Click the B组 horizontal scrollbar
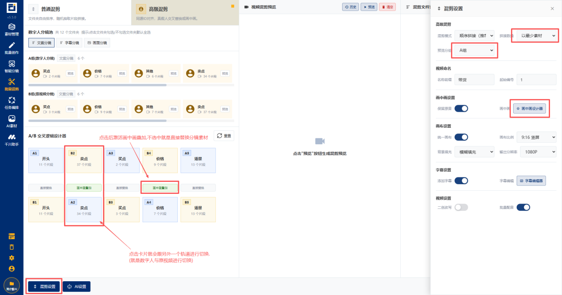 coord(97,120)
